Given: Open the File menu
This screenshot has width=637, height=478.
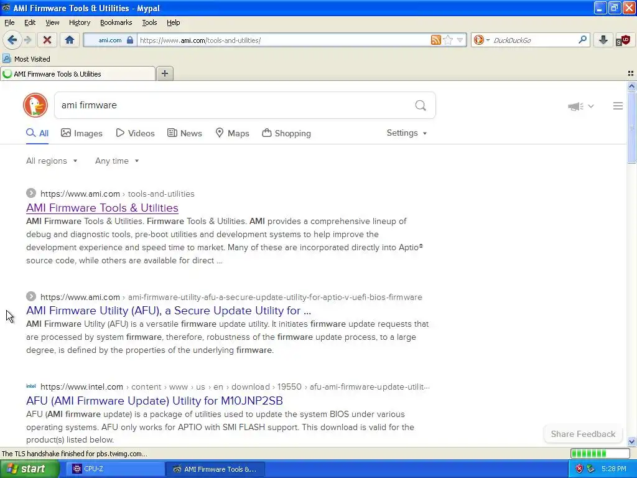Looking at the screenshot, I should (9, 22).
